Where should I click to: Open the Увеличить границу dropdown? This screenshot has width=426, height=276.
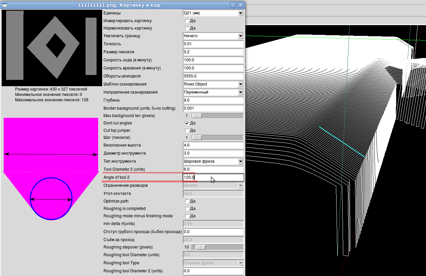tap(213, 36)
